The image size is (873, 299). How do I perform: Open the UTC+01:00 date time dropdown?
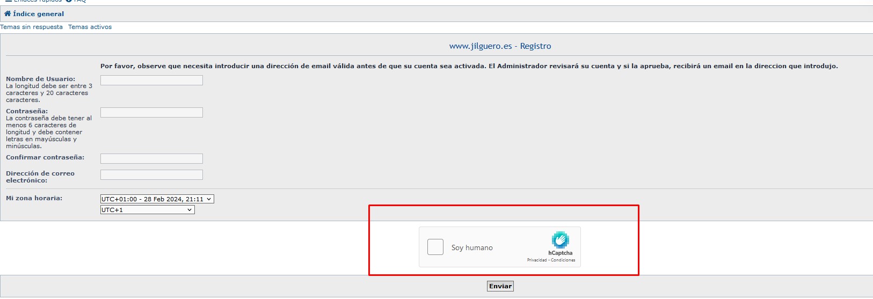[157, 199]
